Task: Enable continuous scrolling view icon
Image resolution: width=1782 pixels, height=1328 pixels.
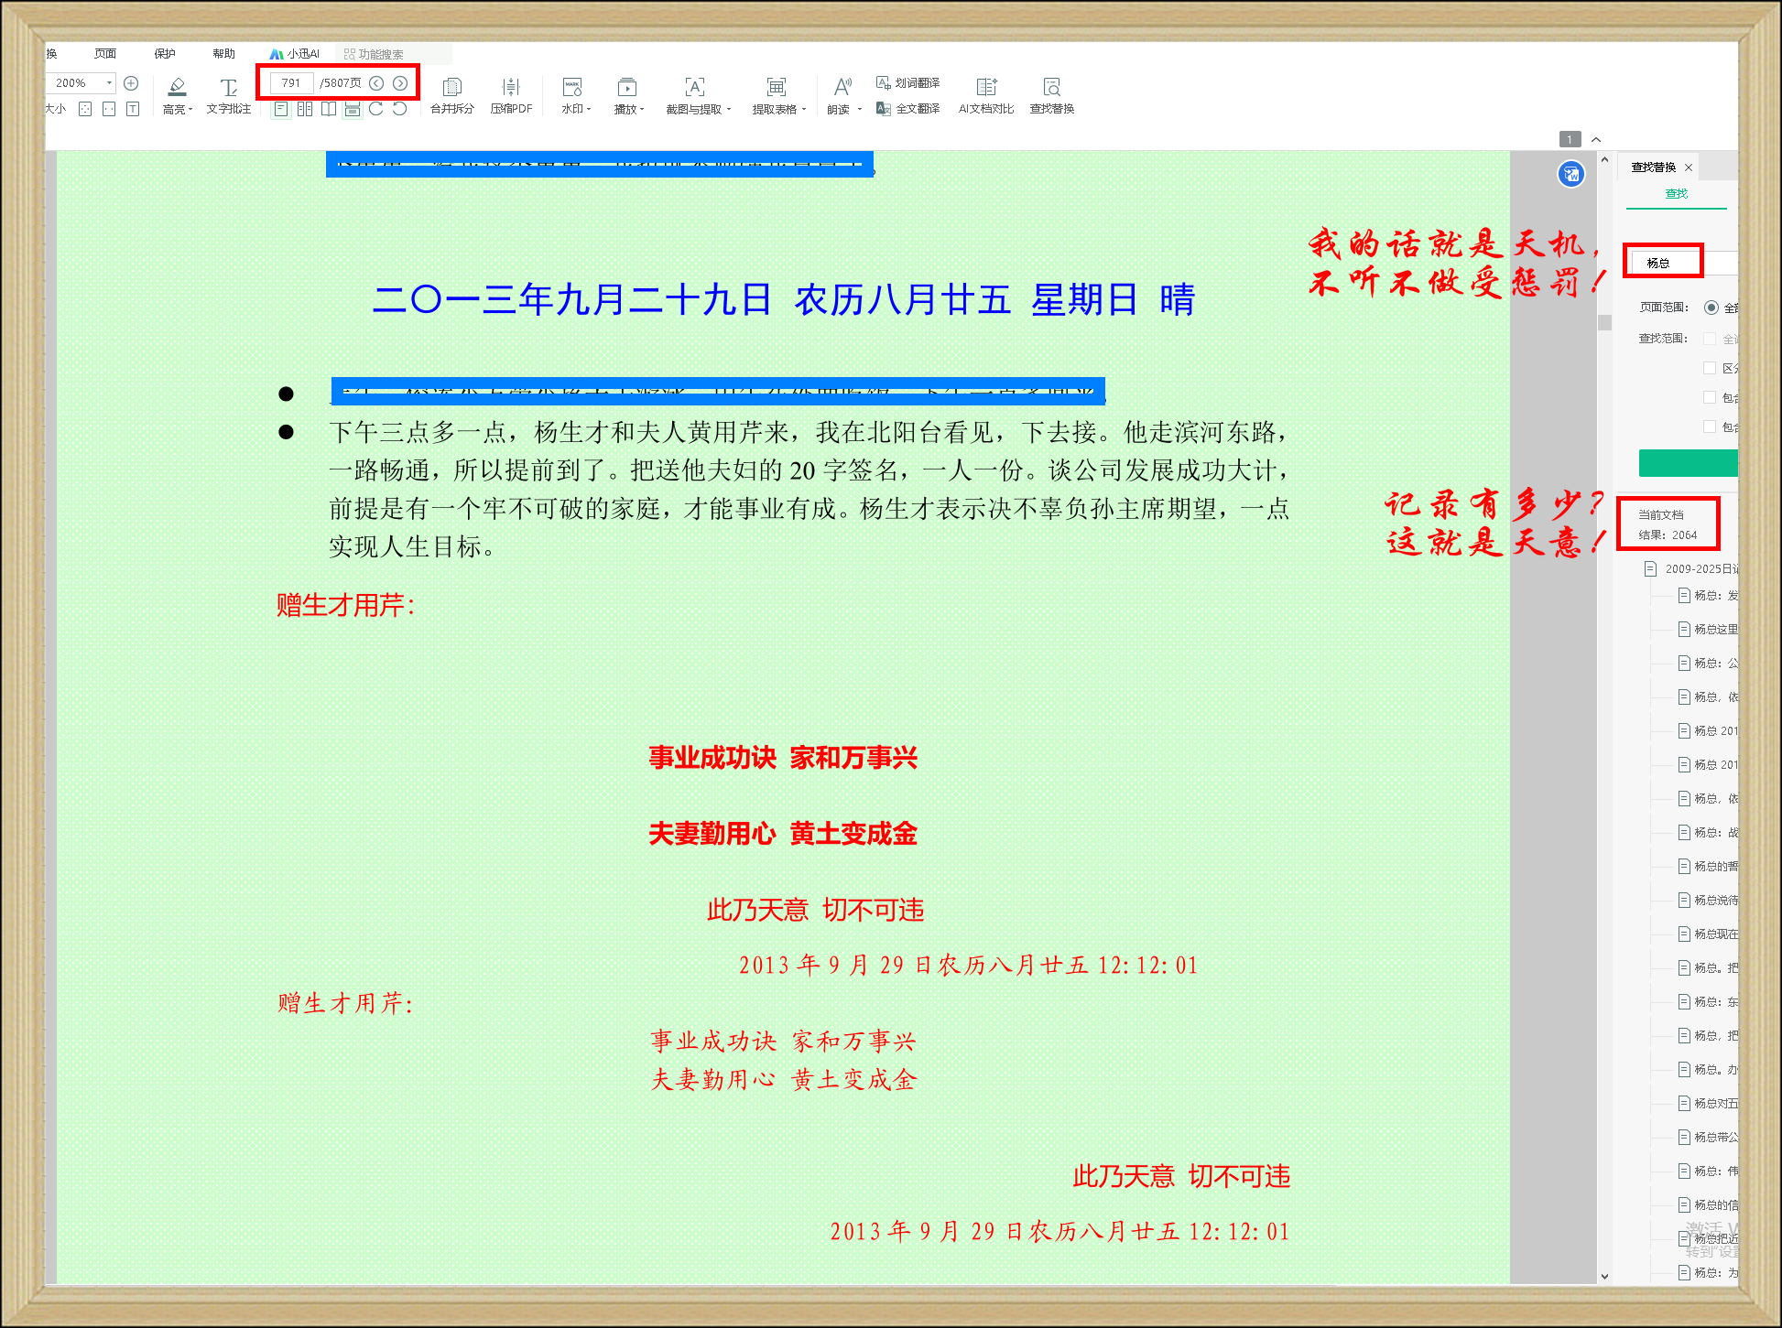Action: pos(353,109)
